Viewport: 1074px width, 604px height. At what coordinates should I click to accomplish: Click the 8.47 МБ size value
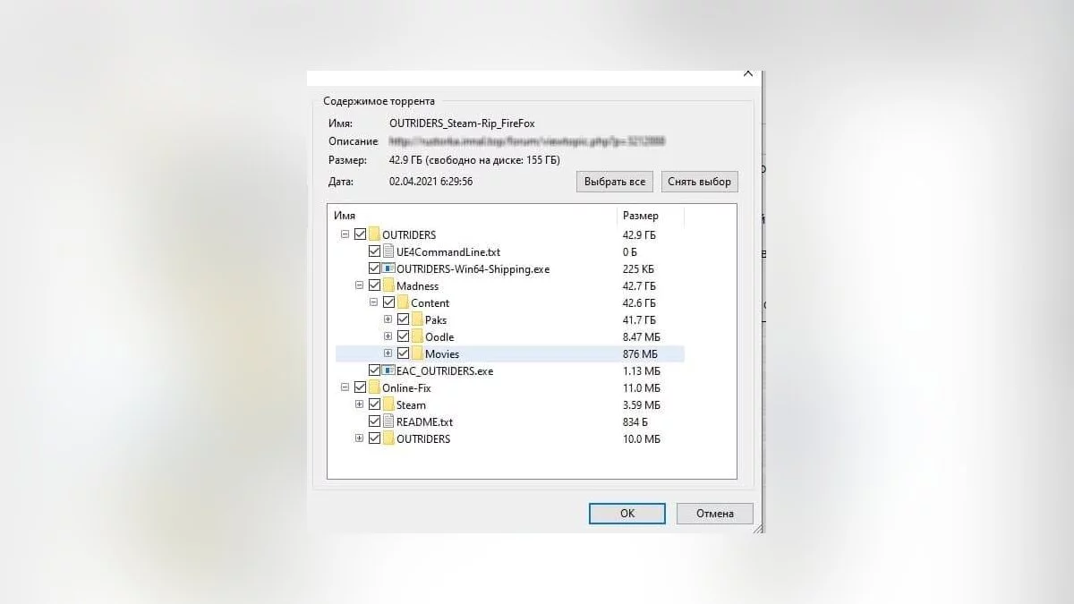[642, 336]
